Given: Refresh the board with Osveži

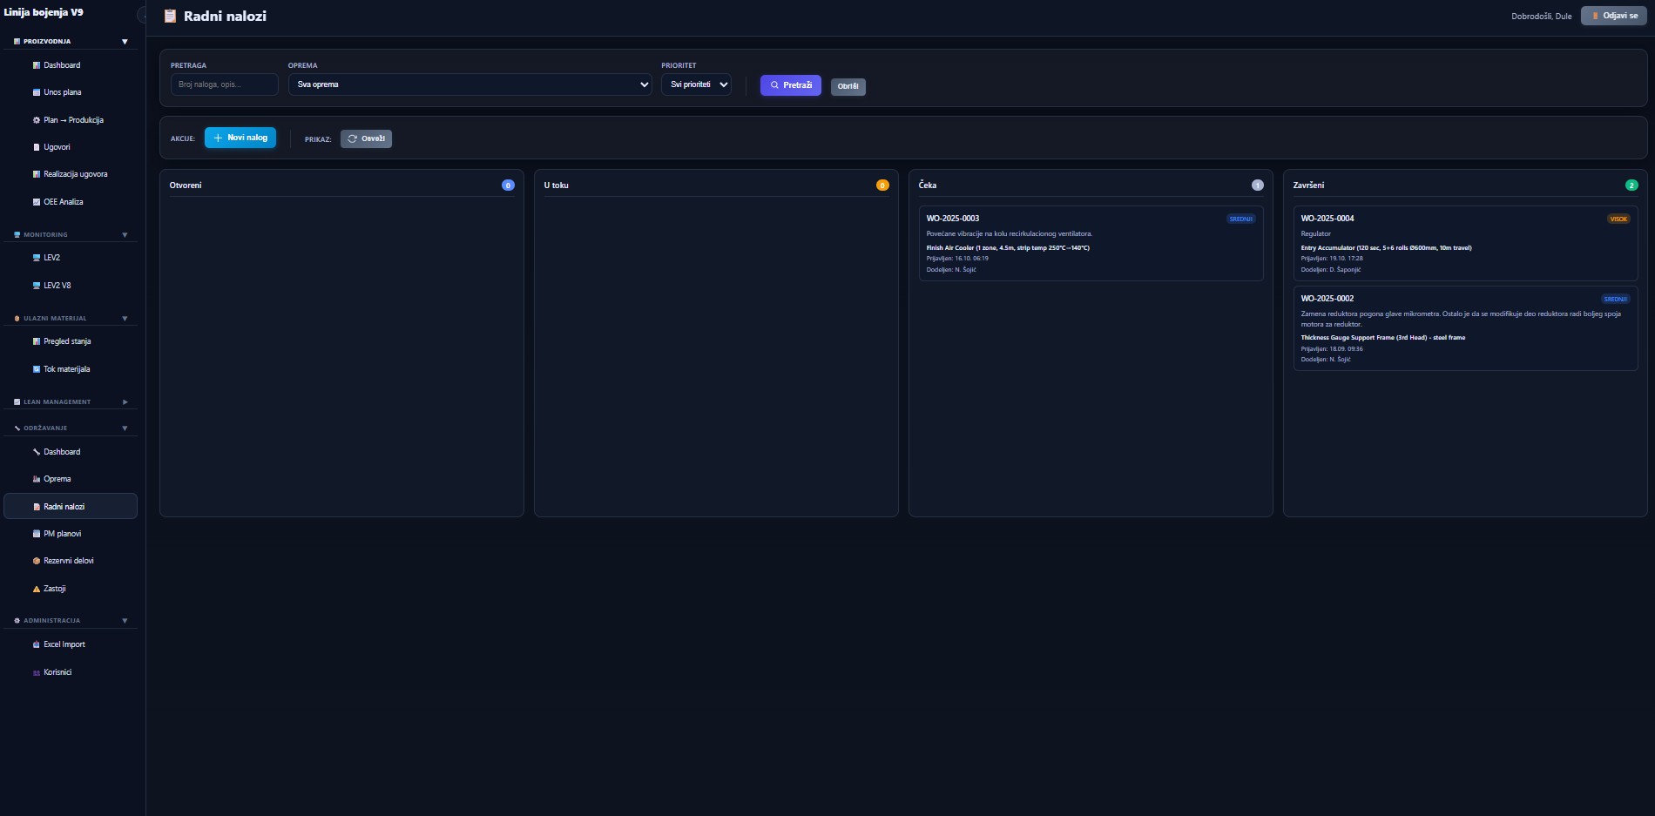Looking at the screenshot, I should [x=366, y=138].
